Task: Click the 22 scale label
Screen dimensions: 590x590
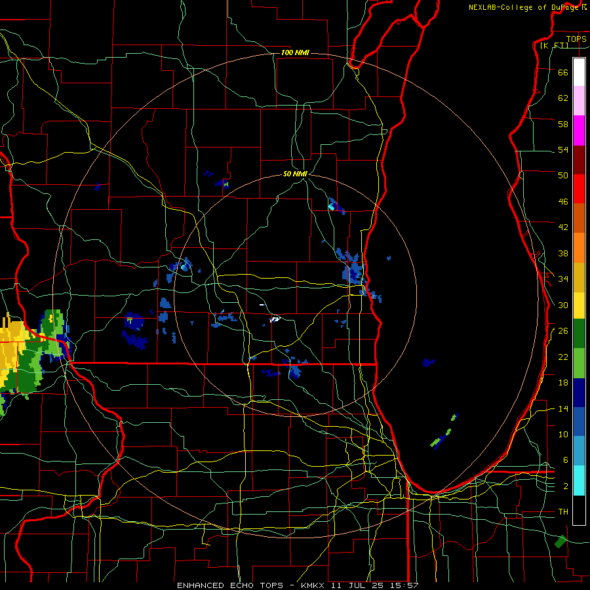Action: 563,357
